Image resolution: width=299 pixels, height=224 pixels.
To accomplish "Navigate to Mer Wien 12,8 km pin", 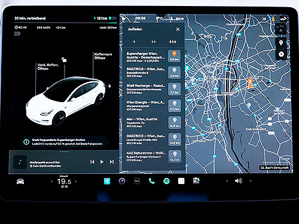I will [175, 122].
